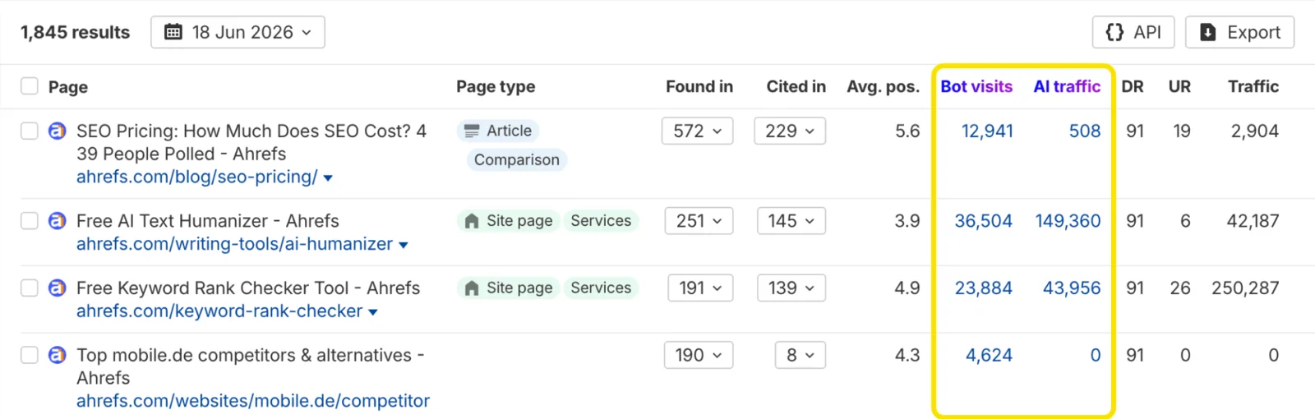Viewport: 1315px width, 419px height.
Task: Click Services tag in AI Humanizer row
Action: (x=601, y=220)
